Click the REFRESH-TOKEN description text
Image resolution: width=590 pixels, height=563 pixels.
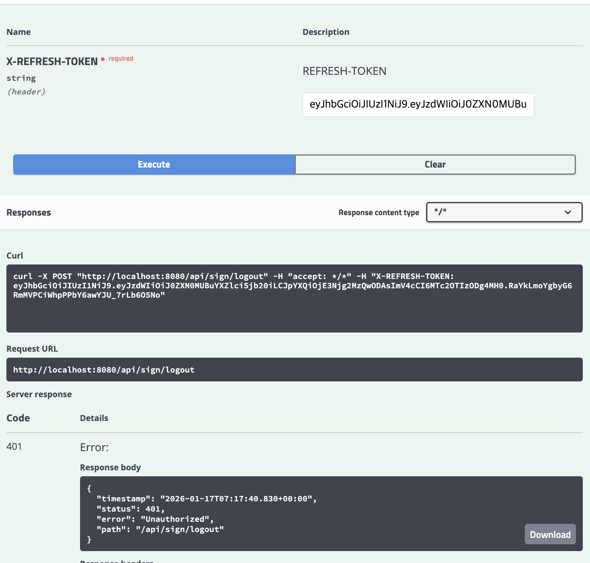(344, 71)
